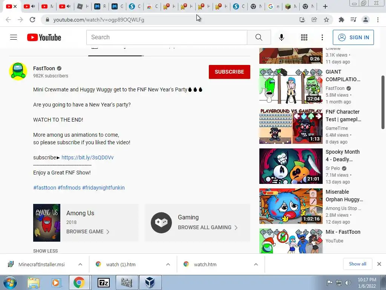386x290 pixels.
Task: Click the volume speaker tray icon
Action: pyautogui.click(x=348, y=282)
